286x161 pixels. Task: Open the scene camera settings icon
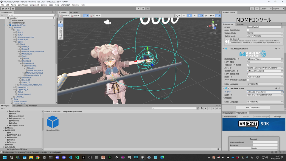212,16
